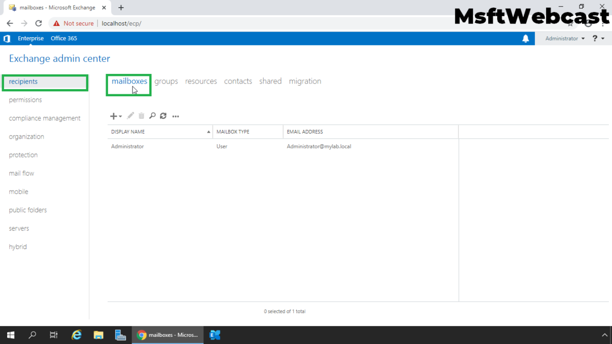Navigate to the permissions section
This screenshot has width=612, height=344.
[x=25, y=99]
